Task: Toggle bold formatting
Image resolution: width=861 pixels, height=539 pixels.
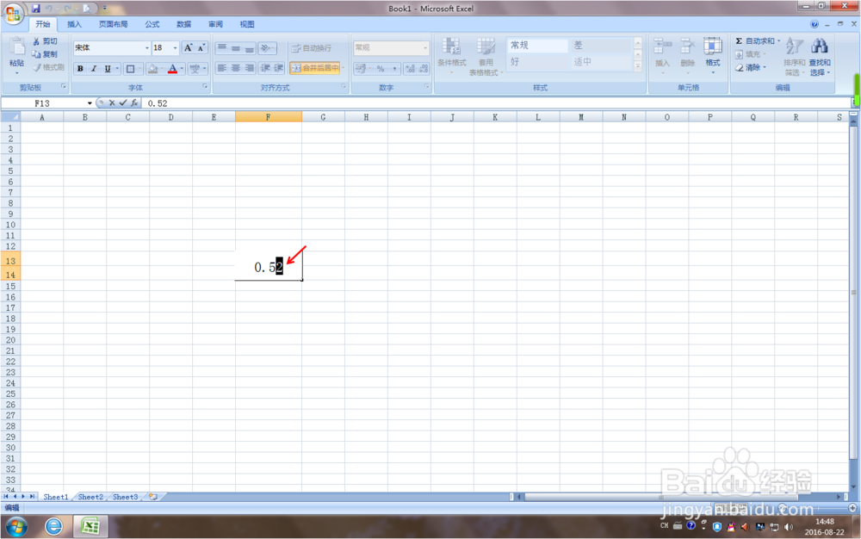Action: pyautogui.click(x=80, y=69)
